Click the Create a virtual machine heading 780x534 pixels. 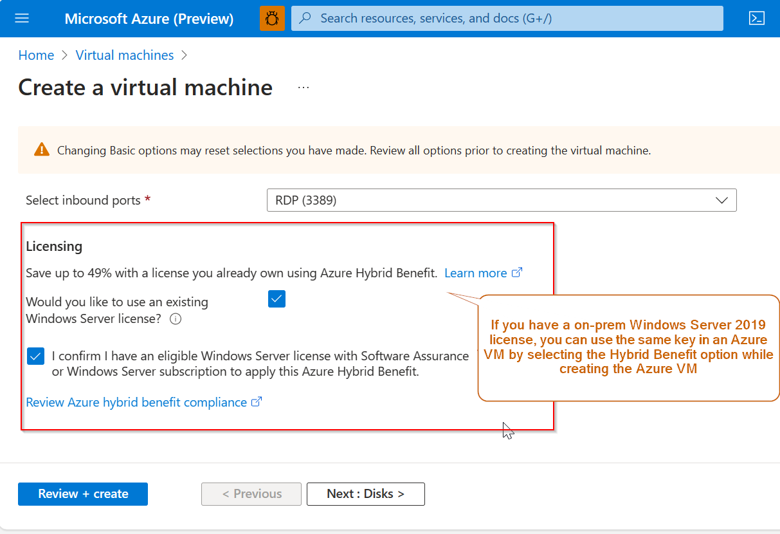click(x=145, y=87)
